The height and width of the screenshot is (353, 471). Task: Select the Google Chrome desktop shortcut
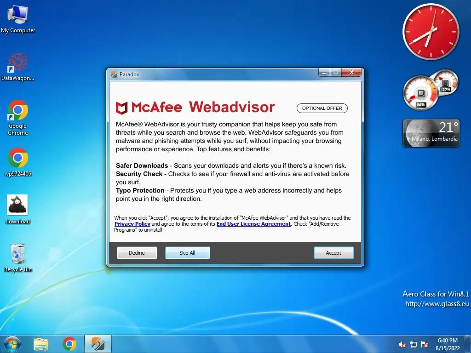pos(18,117)
